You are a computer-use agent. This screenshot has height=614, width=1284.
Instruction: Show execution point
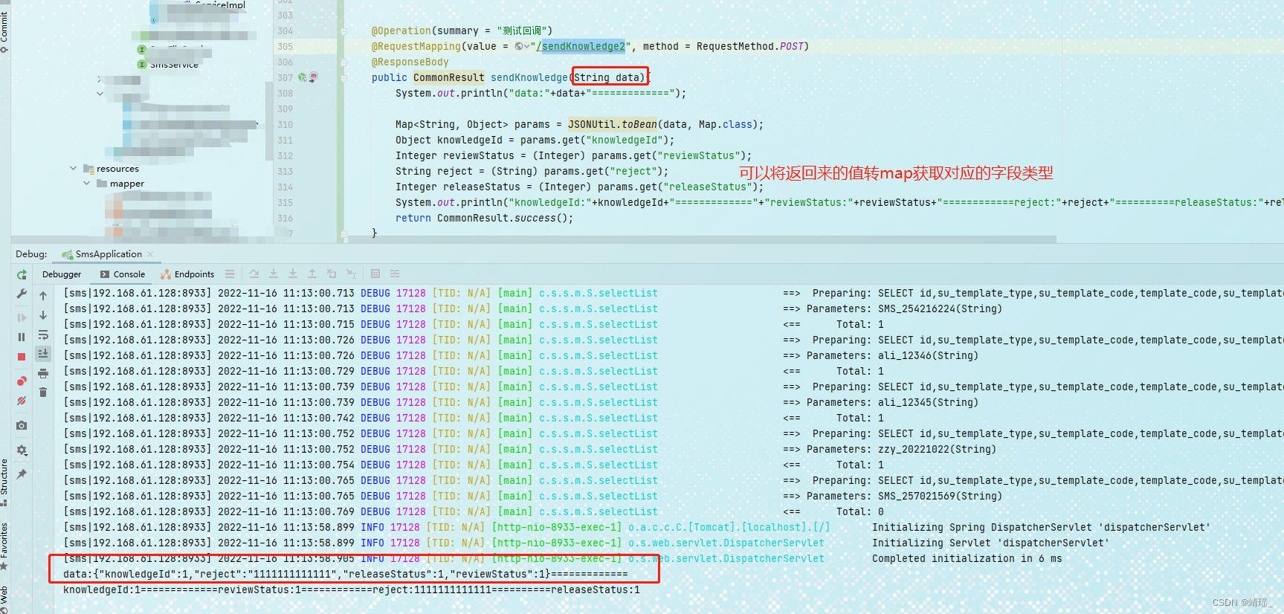click(x=254, y=274)
